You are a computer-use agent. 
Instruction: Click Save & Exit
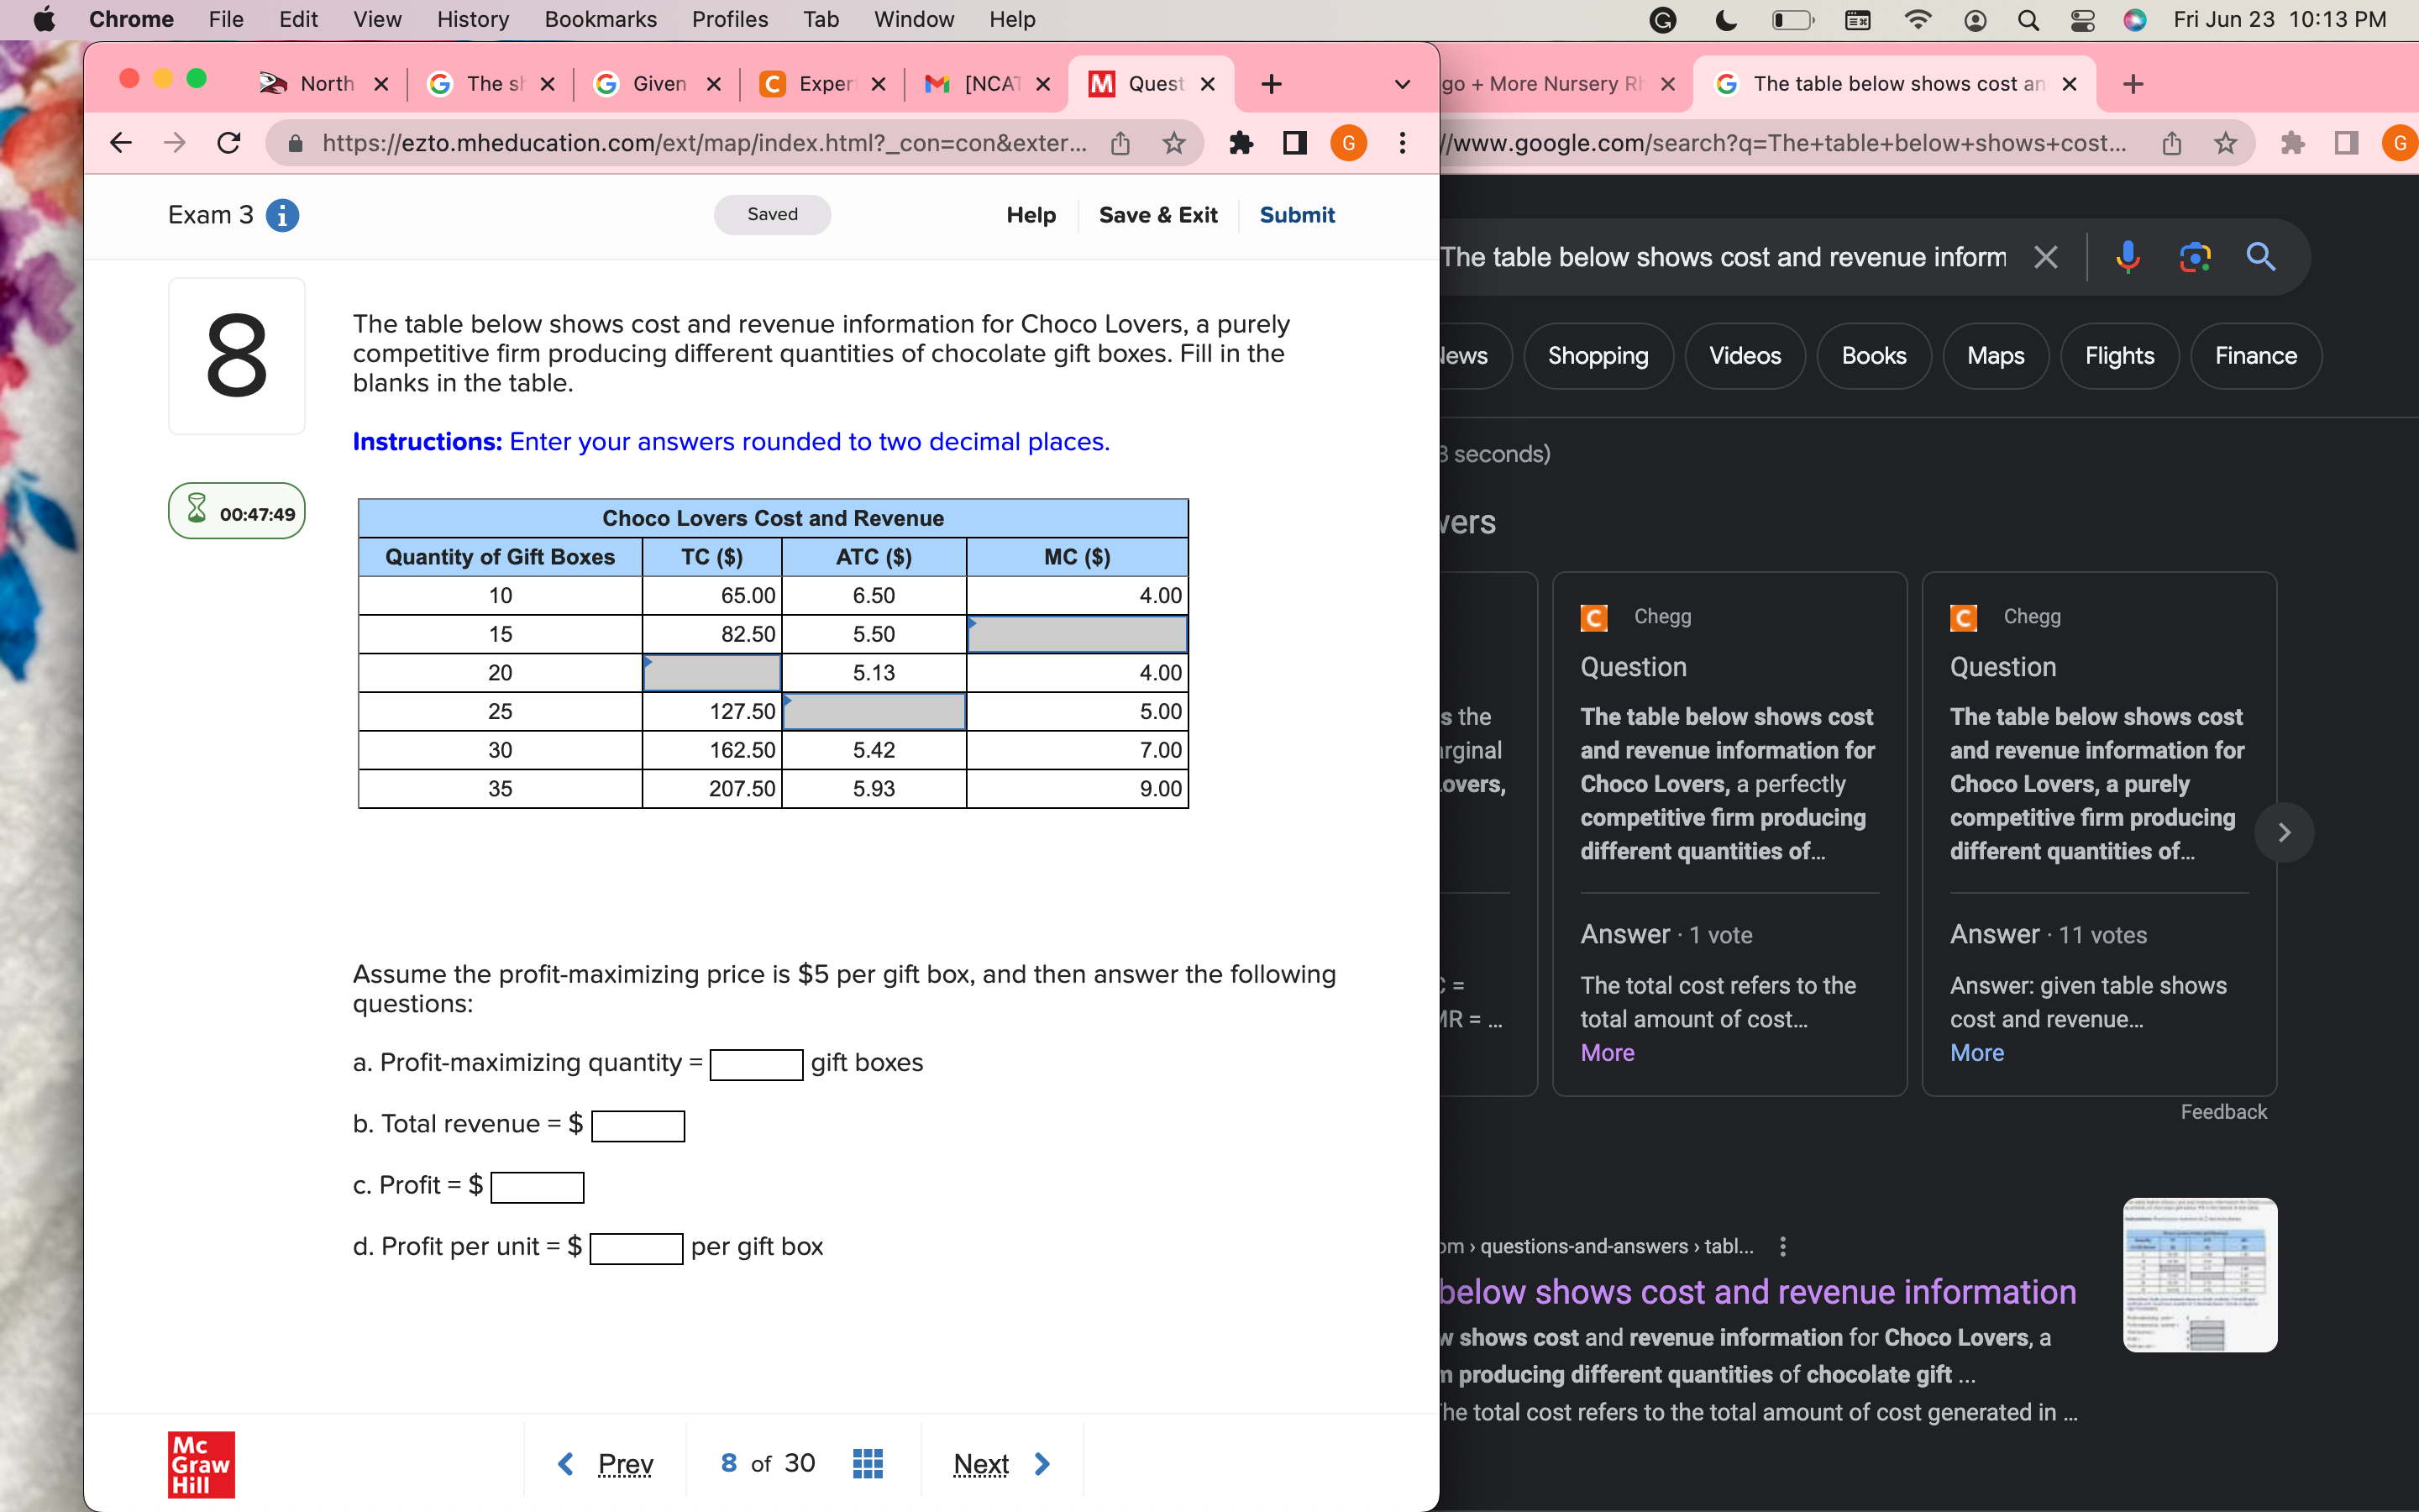1157,215
